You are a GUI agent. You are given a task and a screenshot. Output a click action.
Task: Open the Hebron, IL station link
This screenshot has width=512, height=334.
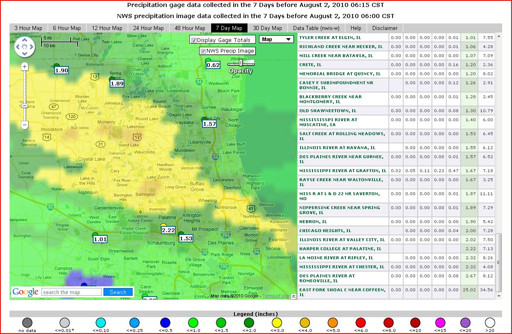pos(313,222)
